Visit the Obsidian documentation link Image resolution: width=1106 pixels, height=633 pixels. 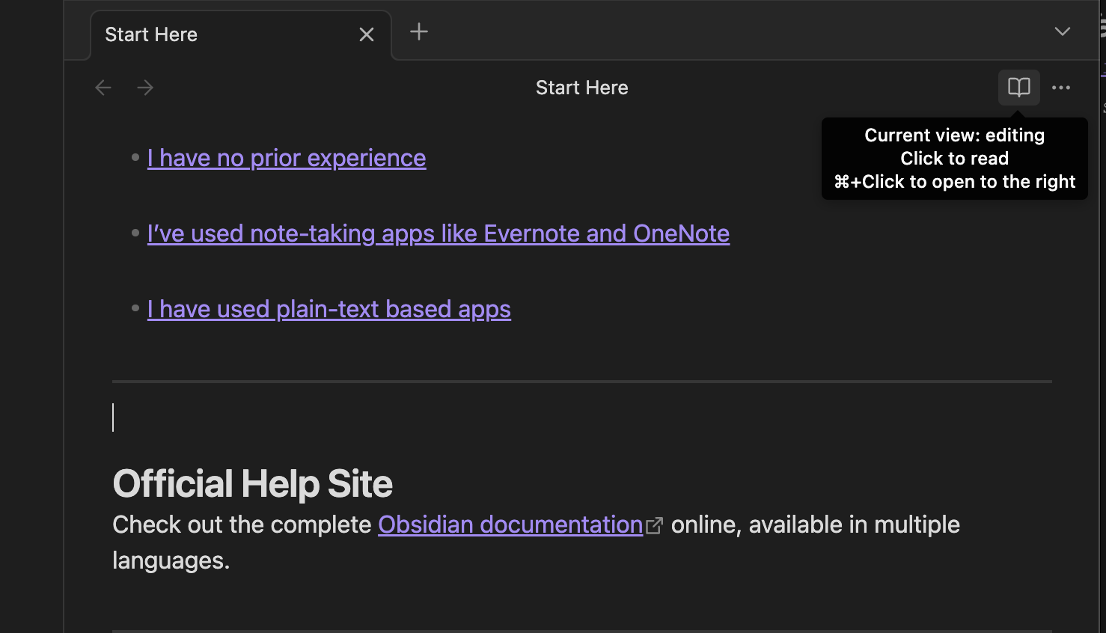coord(510,525)
